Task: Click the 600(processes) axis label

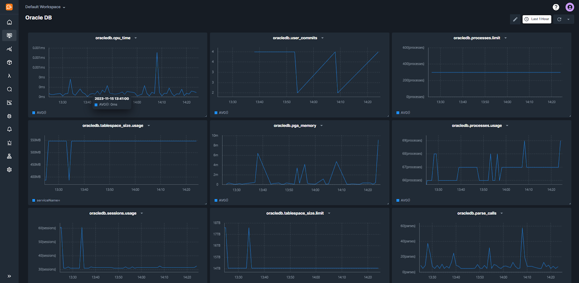Action: point(413,48)
